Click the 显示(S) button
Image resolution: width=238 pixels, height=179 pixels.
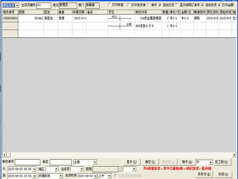[131, 162]
